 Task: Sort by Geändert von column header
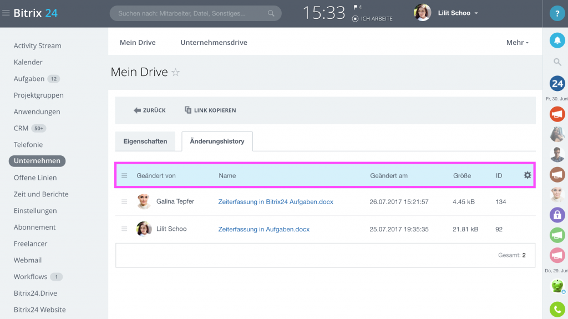point(156,176)
